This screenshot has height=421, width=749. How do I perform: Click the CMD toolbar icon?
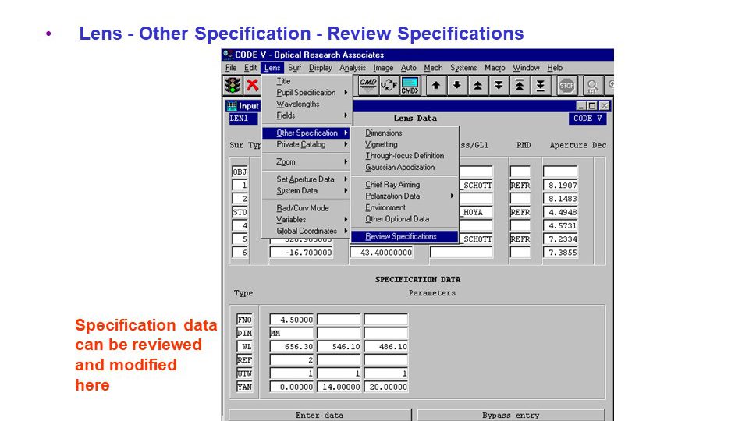(x=367, y=86)
